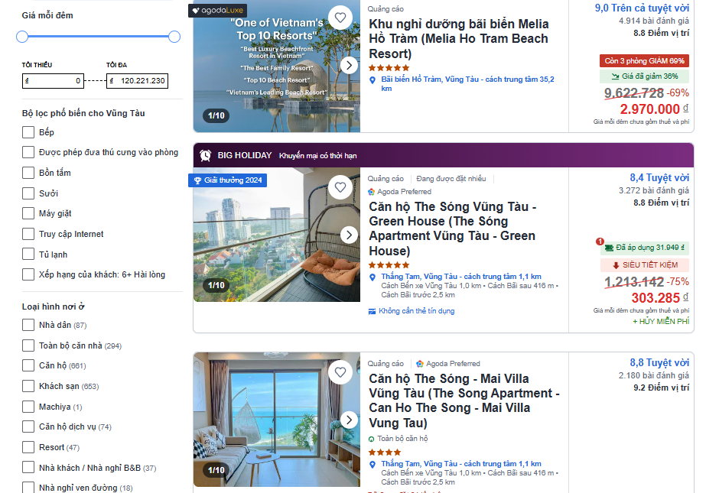Favorite the Mai Villa apartment listing
This screenshot has height=493, width=706.
click(x=340, y=372)
